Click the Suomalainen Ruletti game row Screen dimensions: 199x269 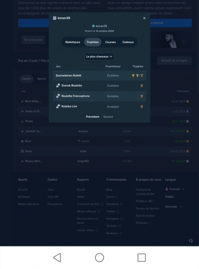click(x=99, y=75)
